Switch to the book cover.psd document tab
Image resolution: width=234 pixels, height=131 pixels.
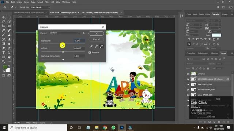pos(29,12)
